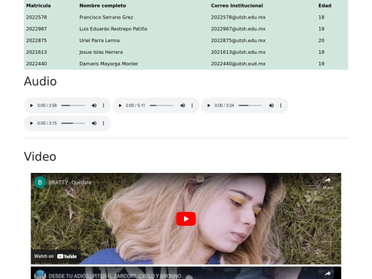
Task: Open more options on 3:15 audio player
Action: [x=103, y=123]
